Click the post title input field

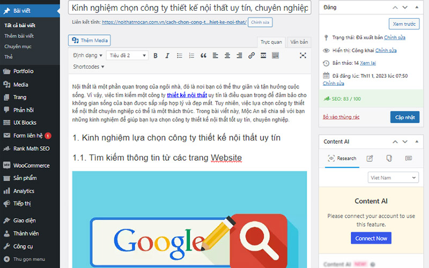tap(190, 8)
